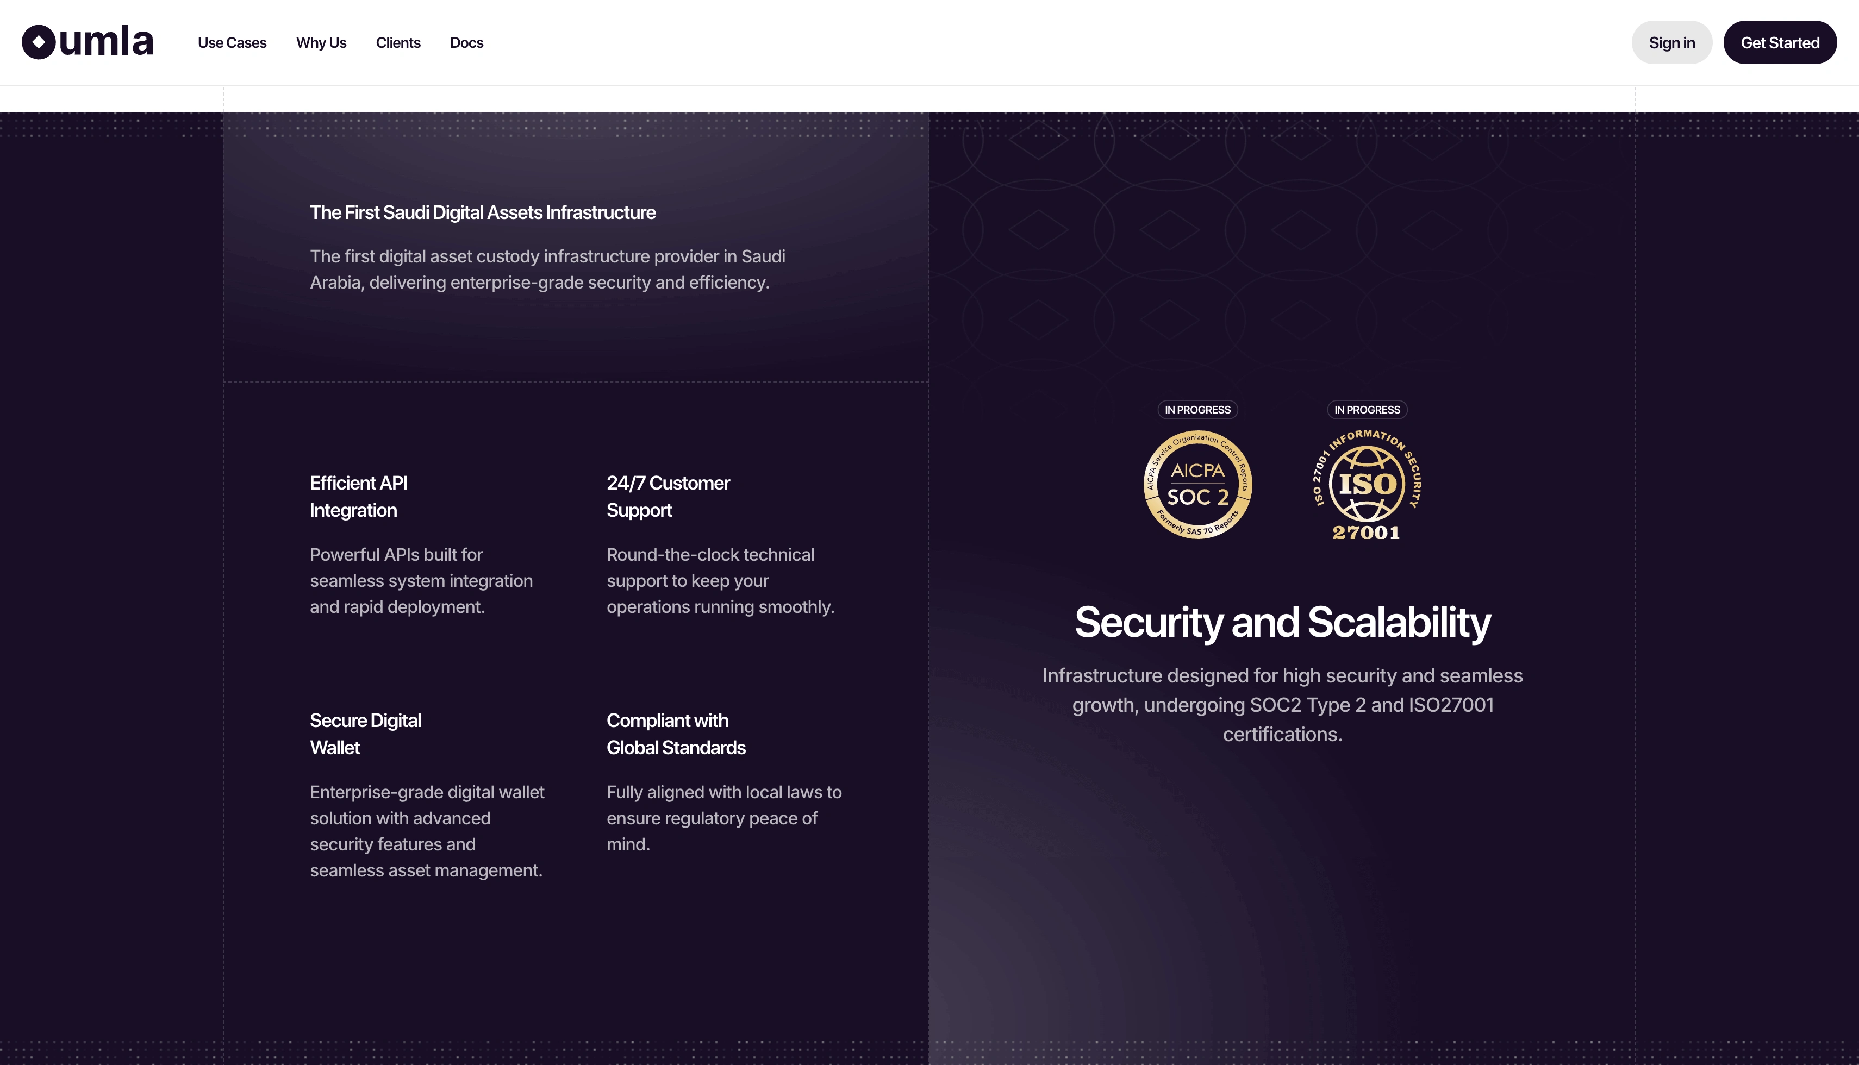Viewport: 1859px width, 1065px height.
Task: Click the Efficient API Integration heading
Action: pos(359,497)
